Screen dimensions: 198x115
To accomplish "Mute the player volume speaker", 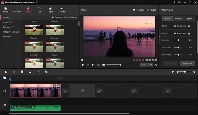I will 104,65.
